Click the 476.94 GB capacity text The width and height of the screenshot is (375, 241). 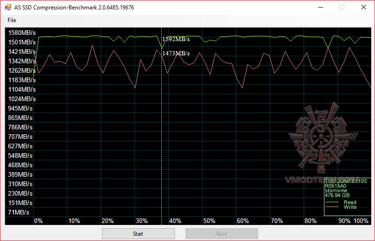[x=337, y=195]
